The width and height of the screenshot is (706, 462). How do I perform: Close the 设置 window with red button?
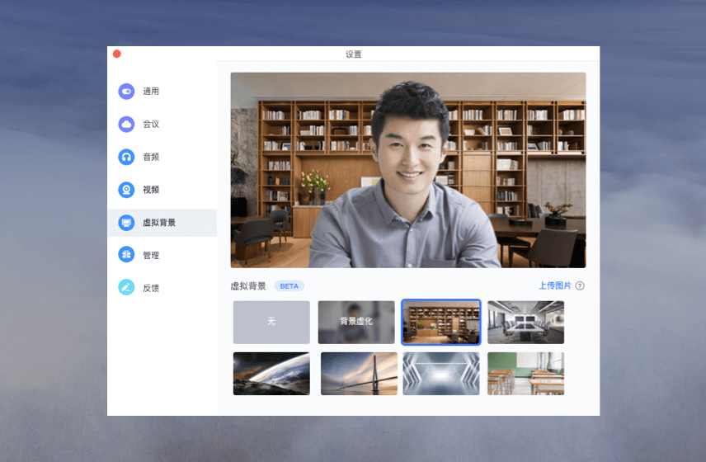(x=116, y=54)
